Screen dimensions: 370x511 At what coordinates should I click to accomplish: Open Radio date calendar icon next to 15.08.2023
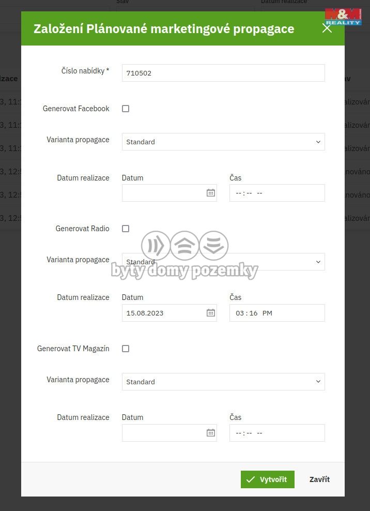(211, 313)
